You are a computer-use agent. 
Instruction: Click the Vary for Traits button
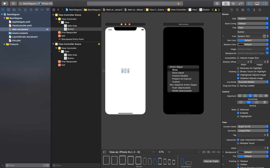(x=211, y=161)
